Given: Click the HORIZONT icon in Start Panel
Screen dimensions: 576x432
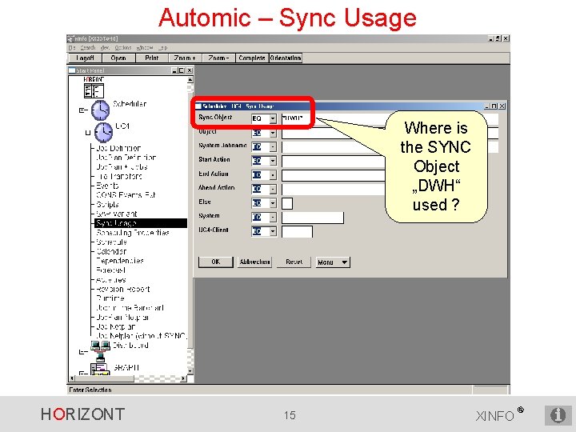Looking at the screenshot, I should pyautogui.click(x=94, y=90).
